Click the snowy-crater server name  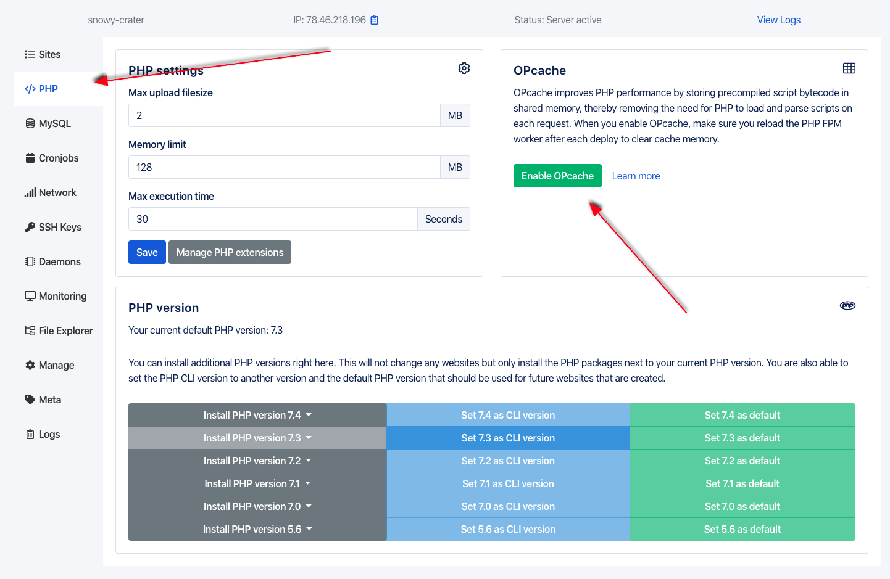(116, 20)
